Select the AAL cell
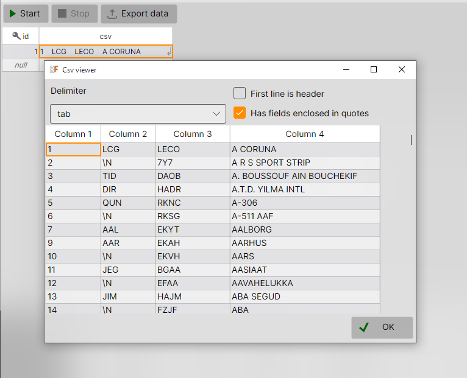Viewport: 467px width, 378px height. click(128, 229)
